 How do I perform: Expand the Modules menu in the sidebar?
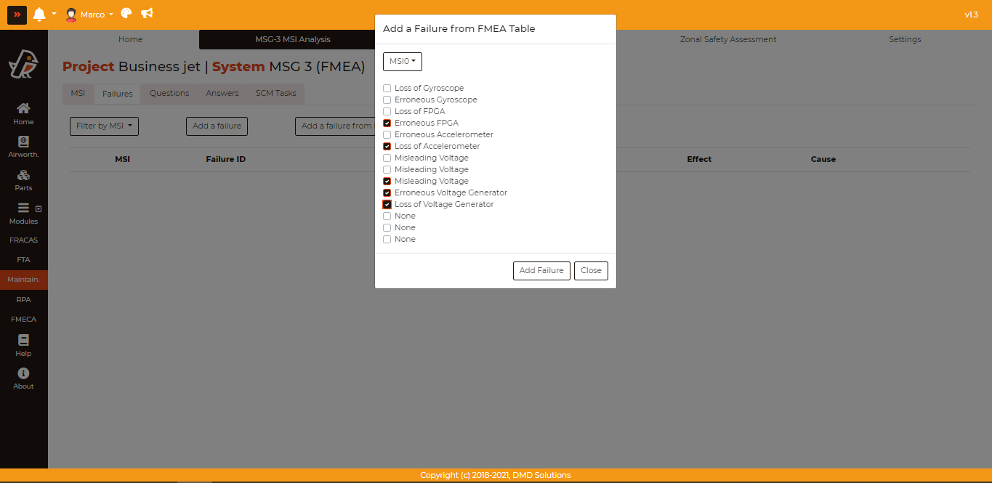tap(23, 213)
